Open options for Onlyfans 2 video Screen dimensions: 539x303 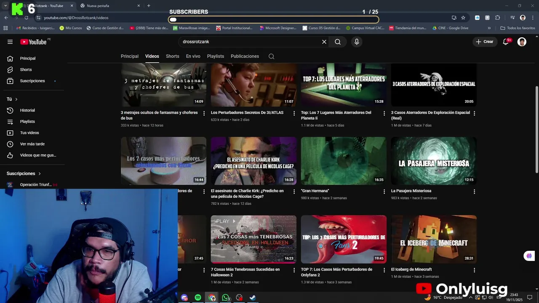[384, 270]
